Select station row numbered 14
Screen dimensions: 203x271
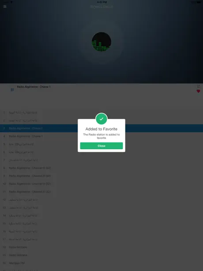point(101,215)
